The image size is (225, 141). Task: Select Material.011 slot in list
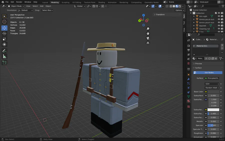point(206,46)
